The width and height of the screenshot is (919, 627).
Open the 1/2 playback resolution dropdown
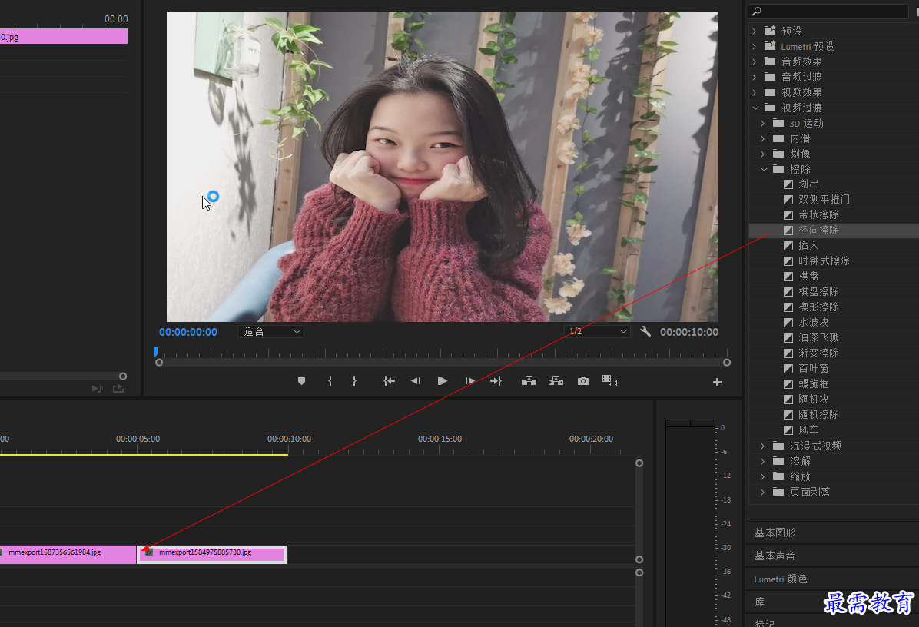click(596, 332)
